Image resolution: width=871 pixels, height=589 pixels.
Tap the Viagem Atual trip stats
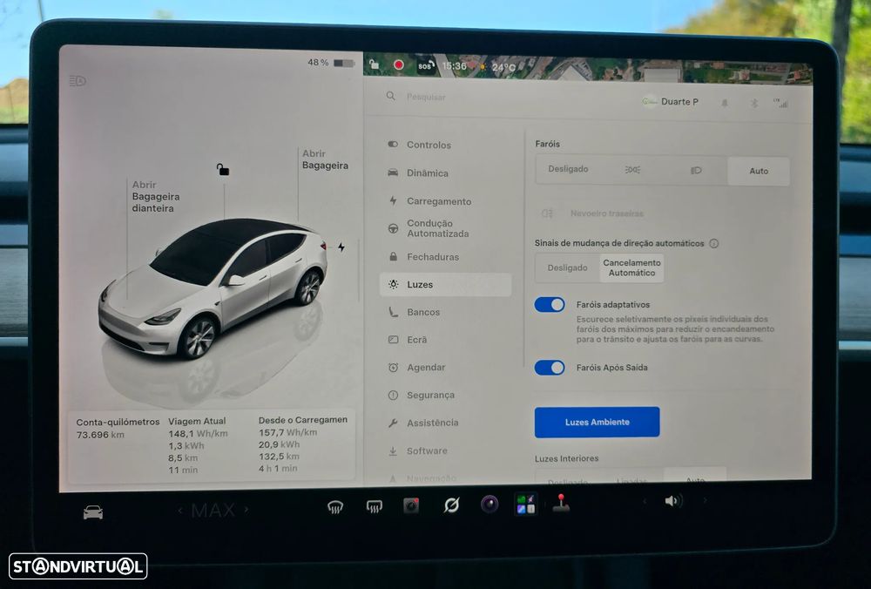(198, 445)
